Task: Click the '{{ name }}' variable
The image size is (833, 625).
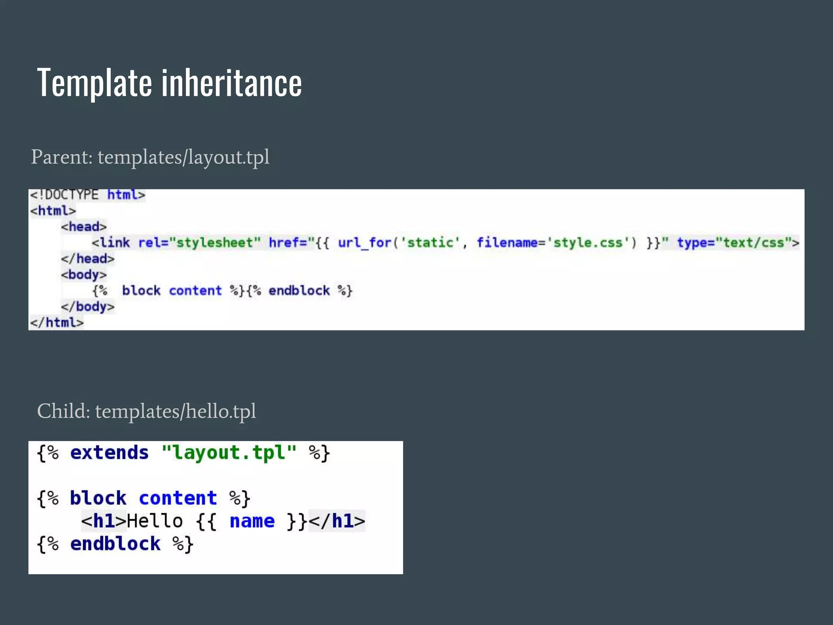Action: [x=252, y=521]
